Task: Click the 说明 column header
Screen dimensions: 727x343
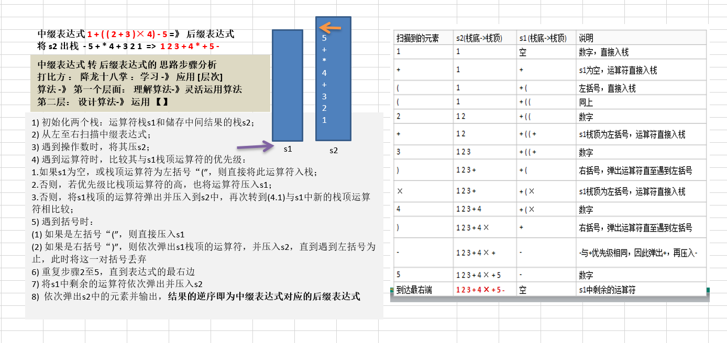Action: pyautogui.click(x=586, y=39)
